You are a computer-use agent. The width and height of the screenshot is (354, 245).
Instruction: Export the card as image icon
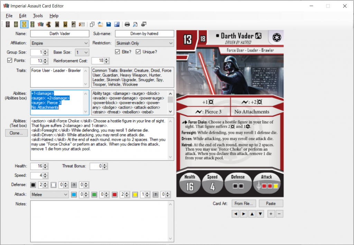(x=117, y=24)
